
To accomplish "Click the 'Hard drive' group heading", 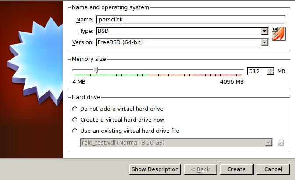I will click(86, 97).
